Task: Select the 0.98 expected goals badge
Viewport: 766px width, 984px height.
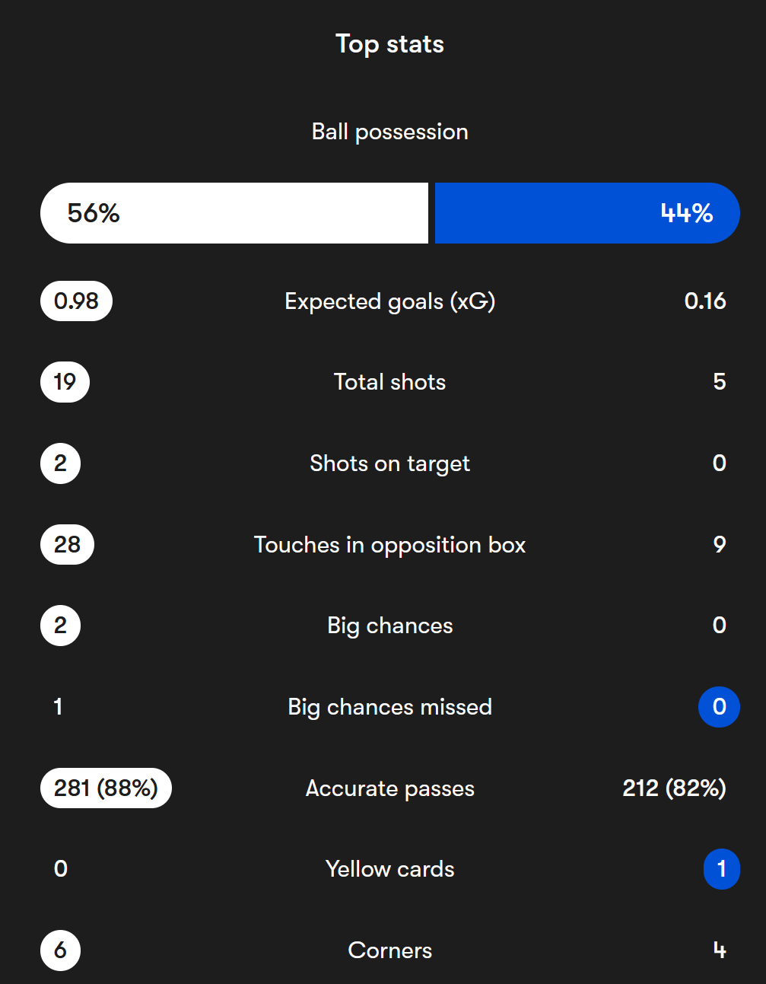Action: pyautogui.click(x=76, y=301)
